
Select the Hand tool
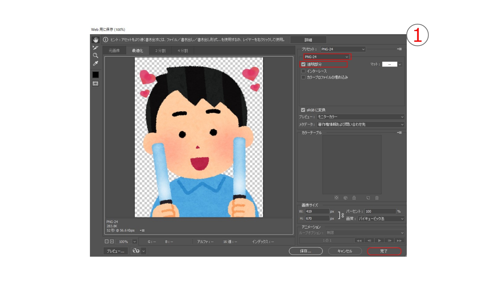point(95,40)
